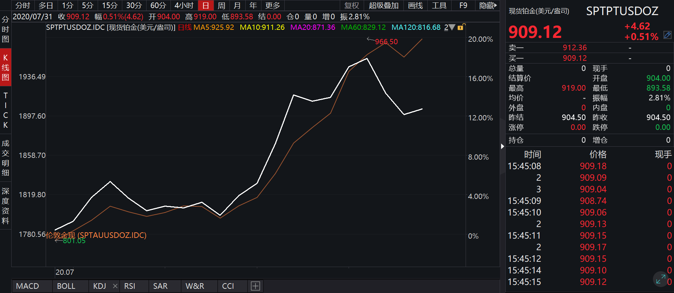Viewport: 674px width, 293px height.
Task: Click the 15:45:08 trade row
Action: [590, 166]
